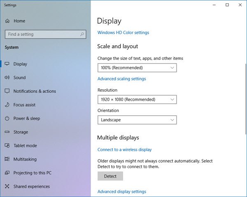This screenshot has width=247, height=197.
Task: Minimize the Settings window
Action: pos(214,5)
